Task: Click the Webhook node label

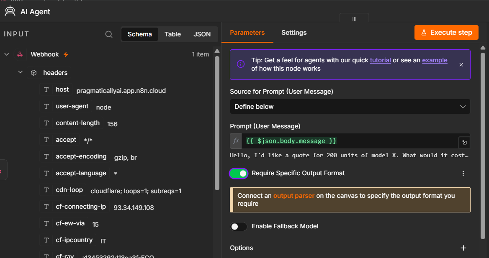Action: 45,54
